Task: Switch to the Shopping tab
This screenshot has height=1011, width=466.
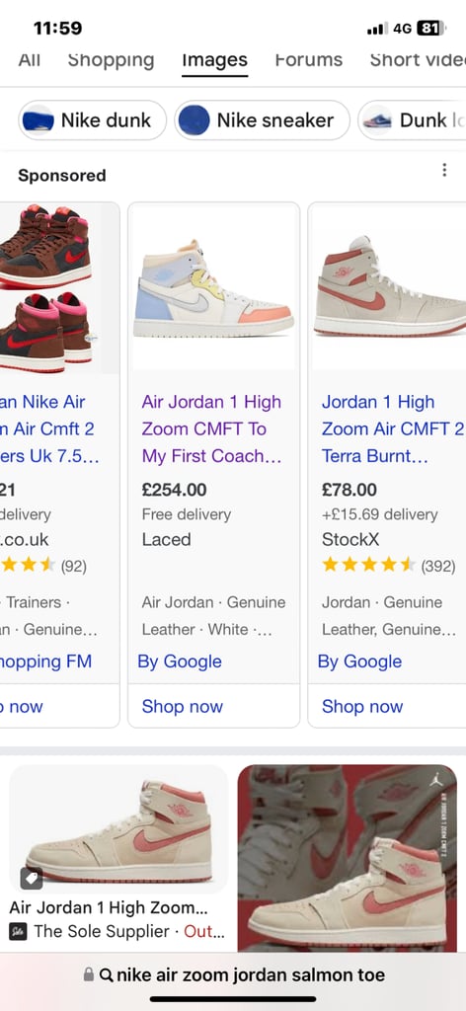Action: coord(111,60)
